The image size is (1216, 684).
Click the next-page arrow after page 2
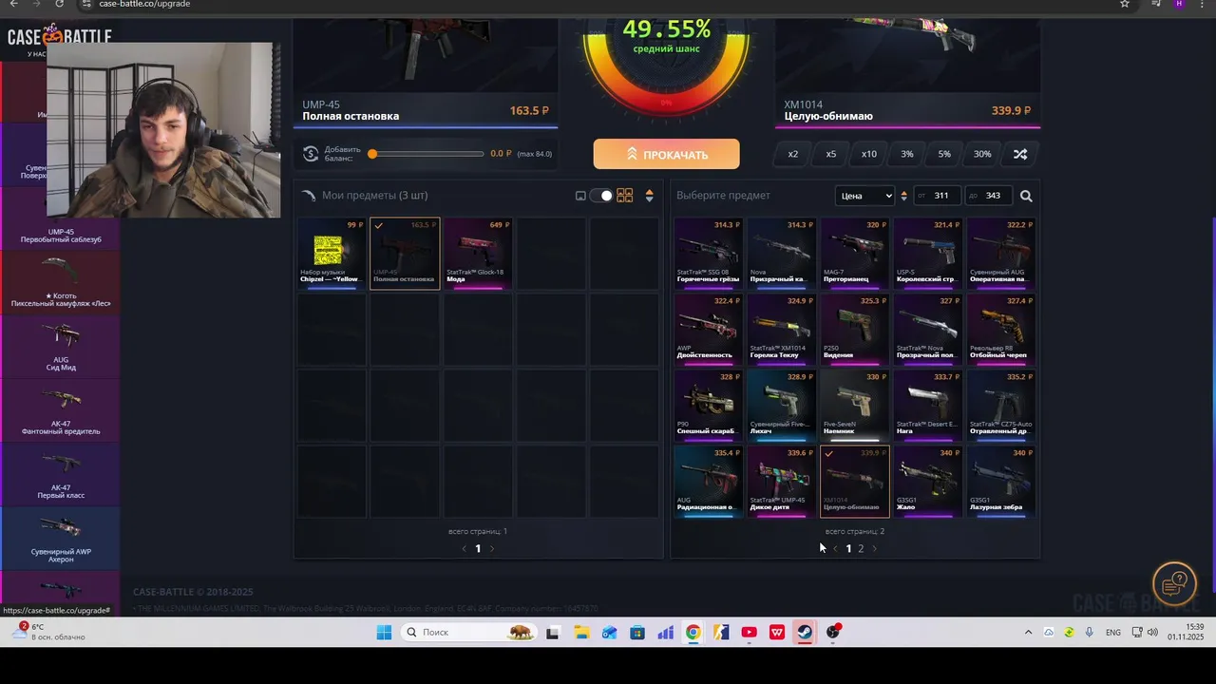874,548
